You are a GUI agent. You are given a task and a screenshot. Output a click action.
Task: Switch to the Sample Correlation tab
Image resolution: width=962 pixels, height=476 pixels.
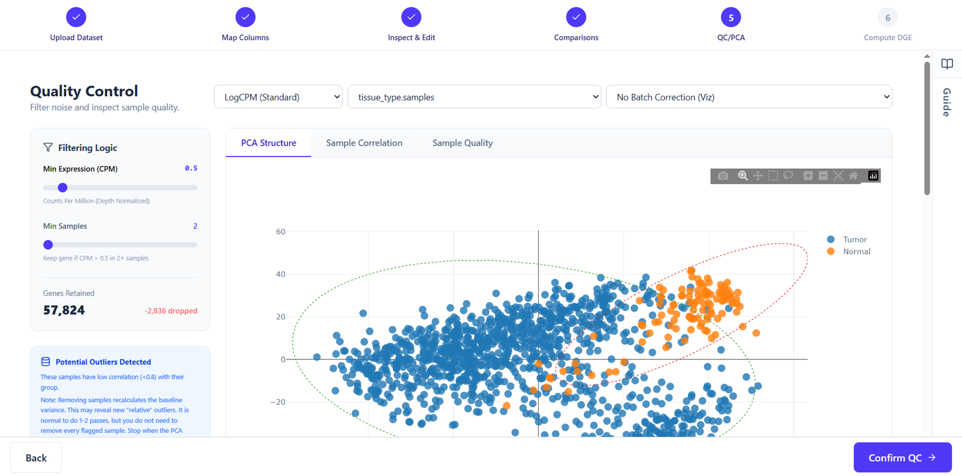point(364,143)
